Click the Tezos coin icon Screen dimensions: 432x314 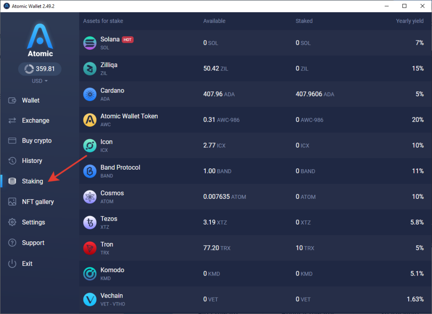(x=90, y=222)
